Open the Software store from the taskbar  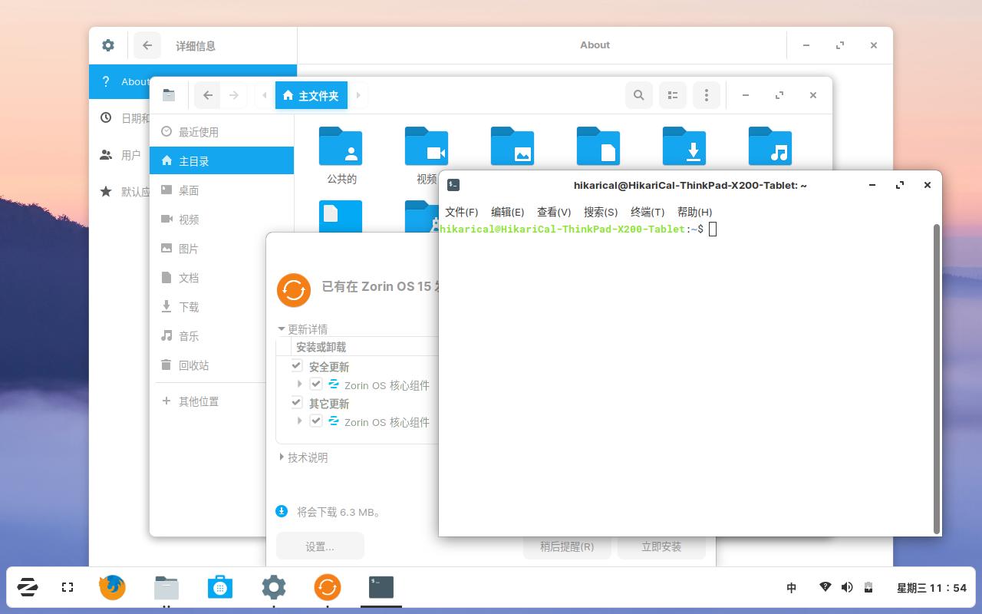coord(220,587)
